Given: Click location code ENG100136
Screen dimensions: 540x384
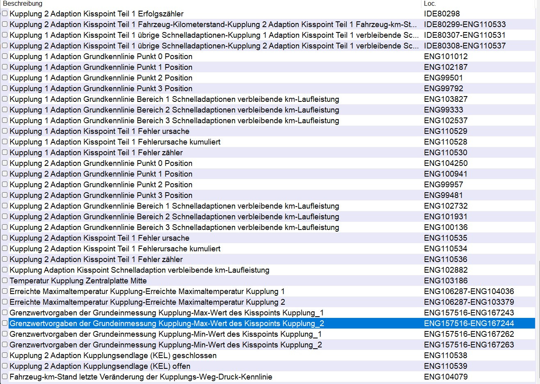Looking at the screenshot, I should click(446, 227).
